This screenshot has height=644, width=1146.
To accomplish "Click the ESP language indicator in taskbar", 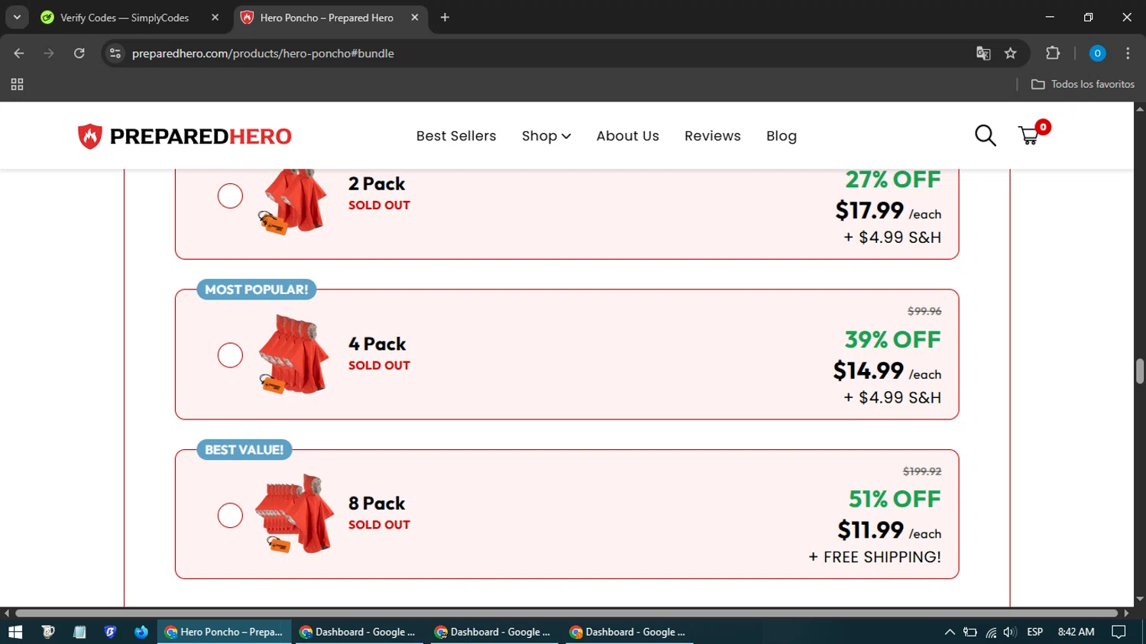I will click(1035, 632).
